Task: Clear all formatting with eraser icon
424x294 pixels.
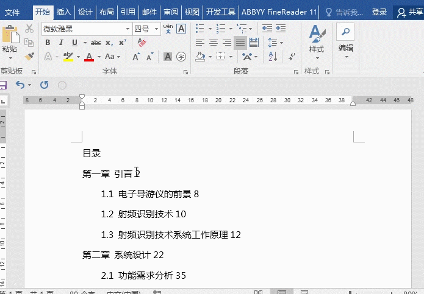Action: (x=142, y=43)
